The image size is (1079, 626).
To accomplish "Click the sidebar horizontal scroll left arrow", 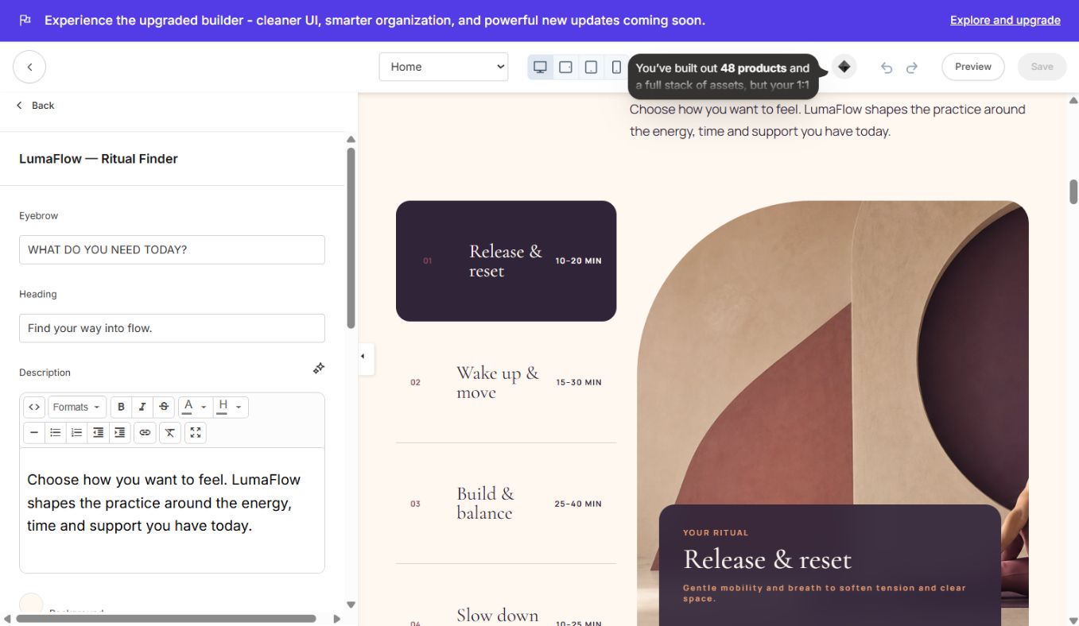I will [7, 618].
